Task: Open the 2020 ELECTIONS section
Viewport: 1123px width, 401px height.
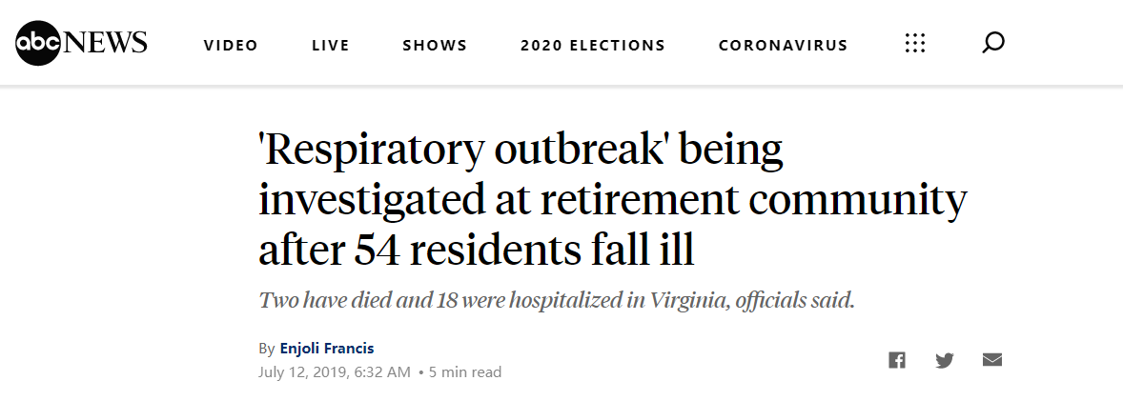Action: click(x=593, y=45)
